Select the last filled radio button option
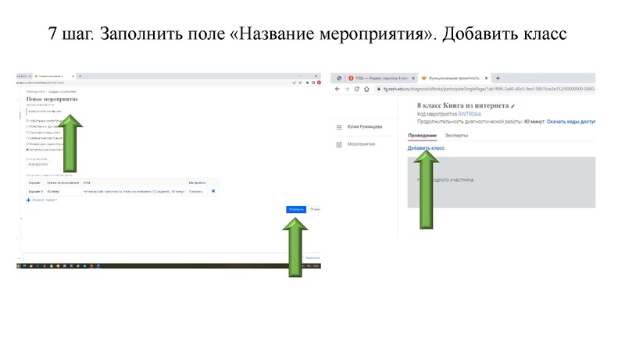The width and height of the screenshot is (625, 351). (x=29, y=150)
